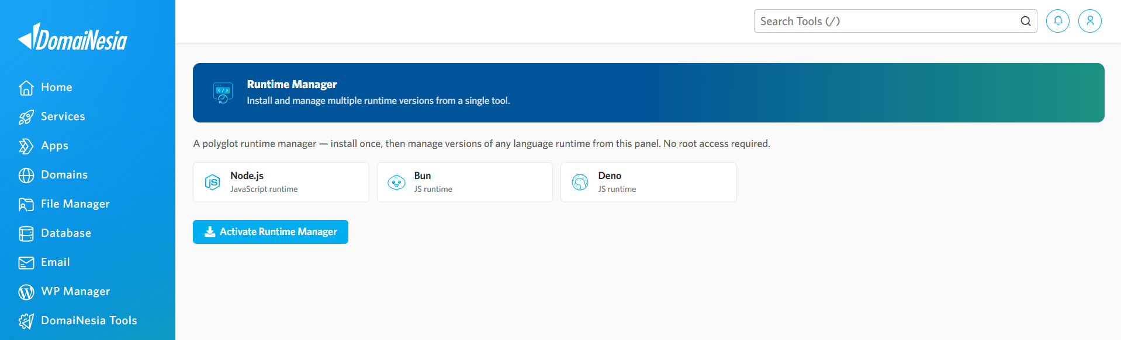This screenshot has width=1121, height=340.
Task: Click 'Install and manage multiple runtime versions' text
Action: click(378, 101)
